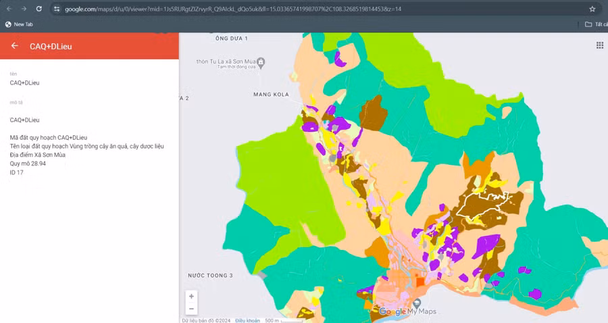
Task: Open the New Tab bookmark
Action: (19, 24)
